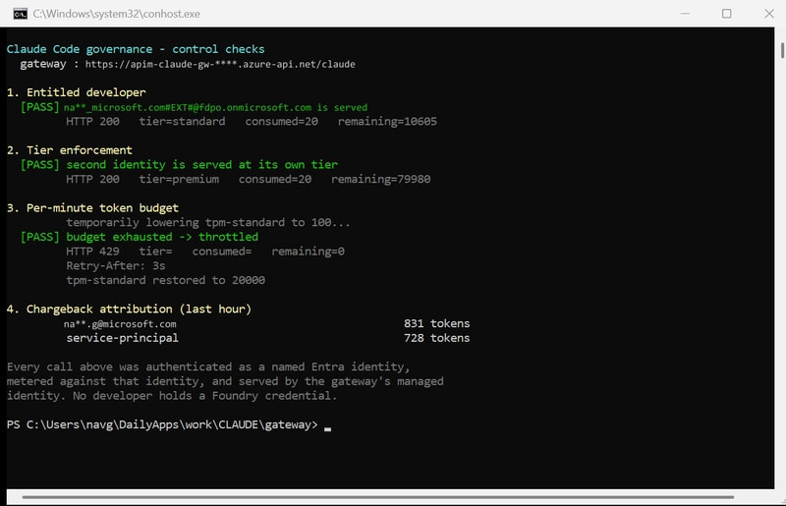The width and height of the screenshot is (786, 506).
Task: Click '831 tokens' value
Action: click(x=436, y=323)
